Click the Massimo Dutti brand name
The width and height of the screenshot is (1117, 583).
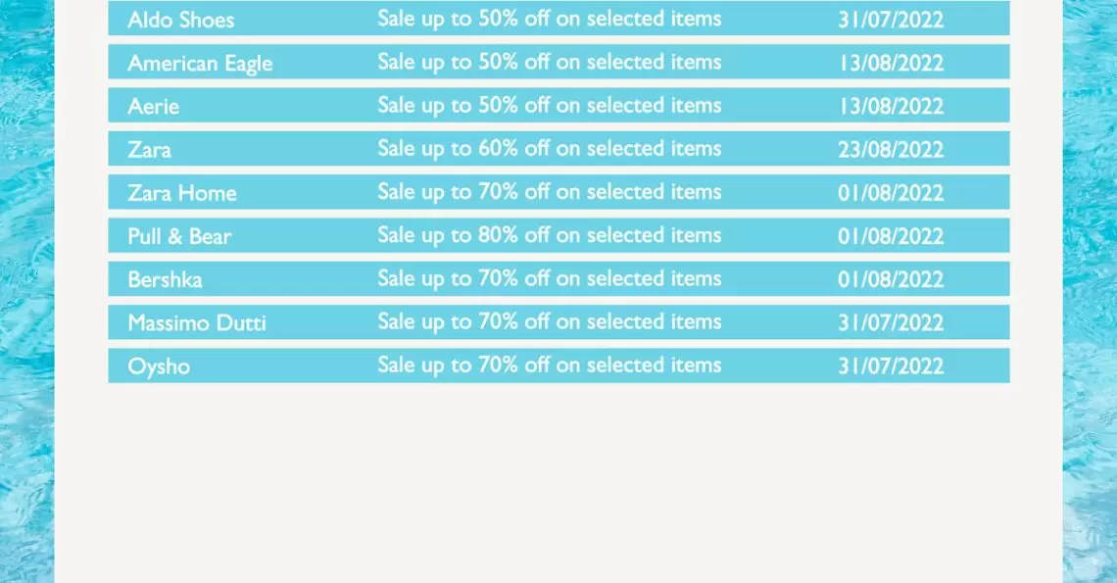197,323
